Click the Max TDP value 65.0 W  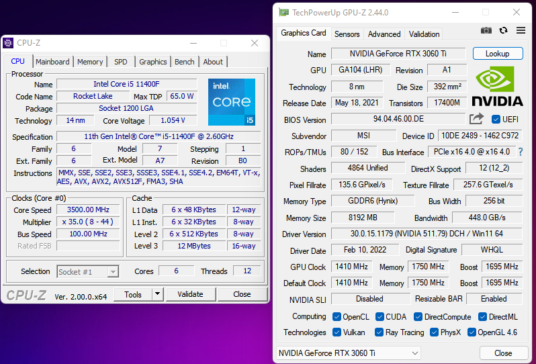pos(182,96)
